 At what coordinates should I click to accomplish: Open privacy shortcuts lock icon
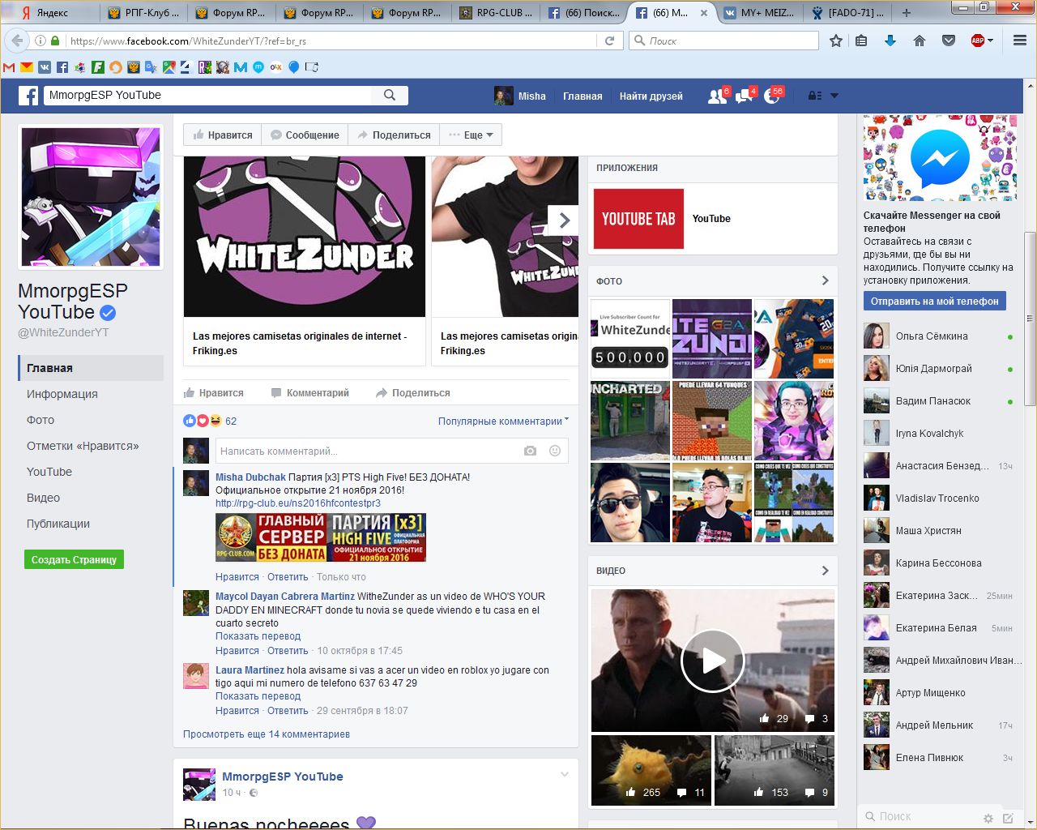[x=815, y=96]
